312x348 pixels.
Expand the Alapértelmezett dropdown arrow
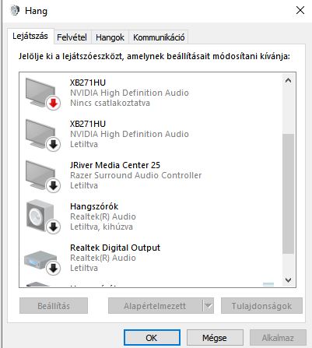[x=208, y=306]
